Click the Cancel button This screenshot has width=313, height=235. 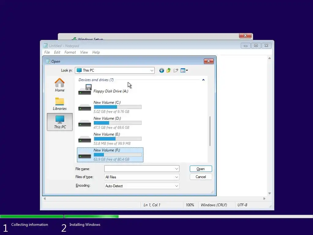click(x=201, y=177)
